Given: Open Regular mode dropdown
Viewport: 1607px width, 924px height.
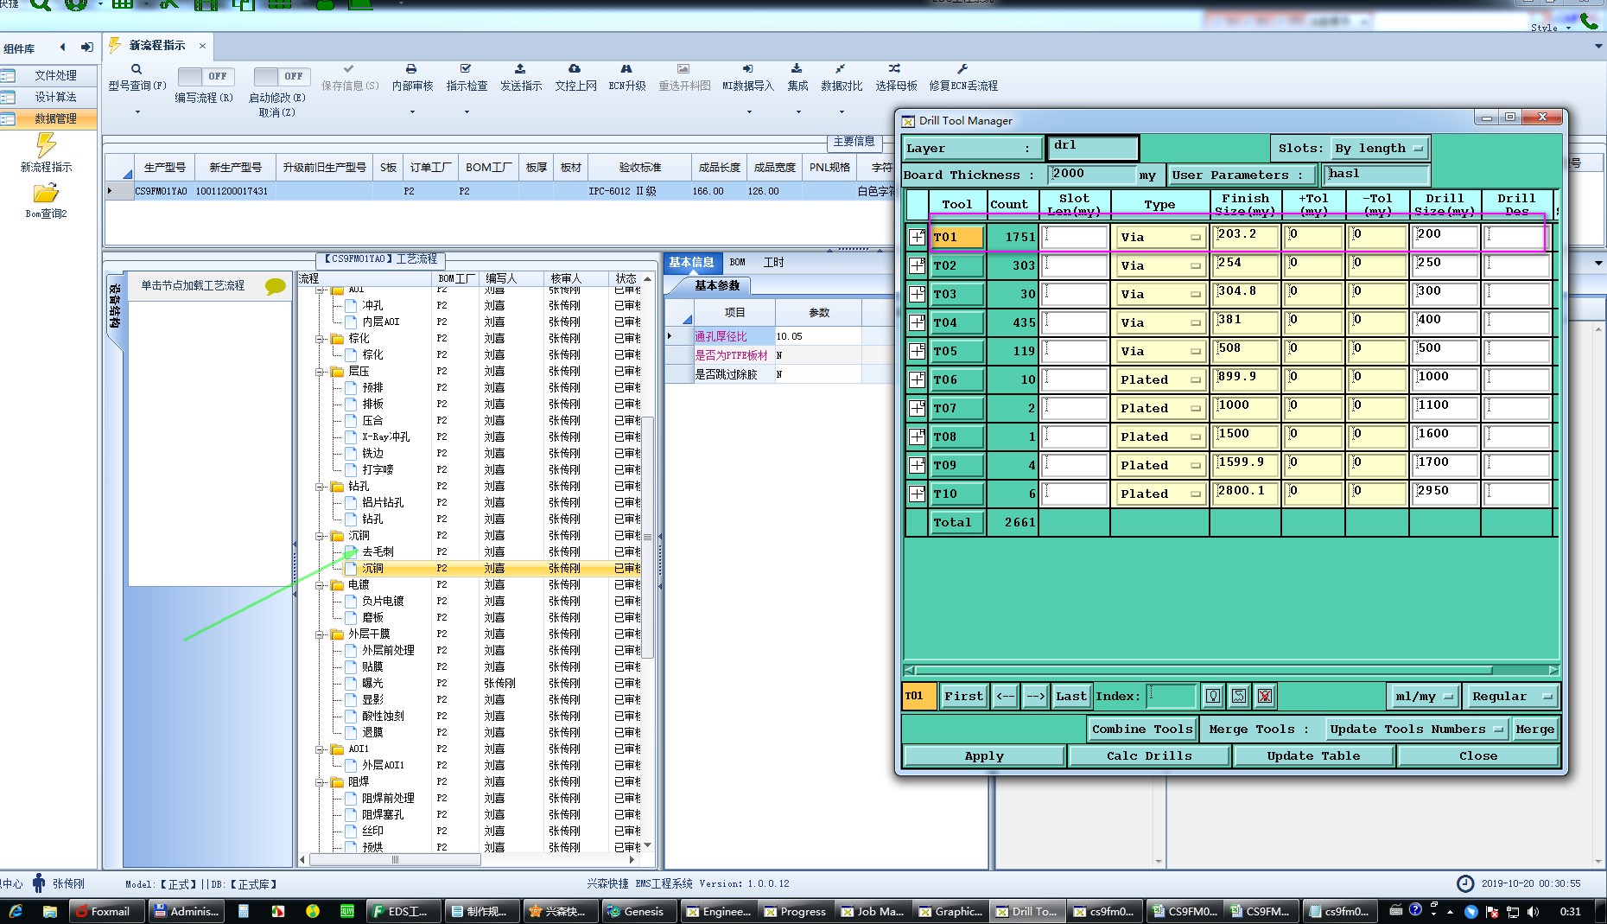Looking at the screenshot, I should point(1510,696).
